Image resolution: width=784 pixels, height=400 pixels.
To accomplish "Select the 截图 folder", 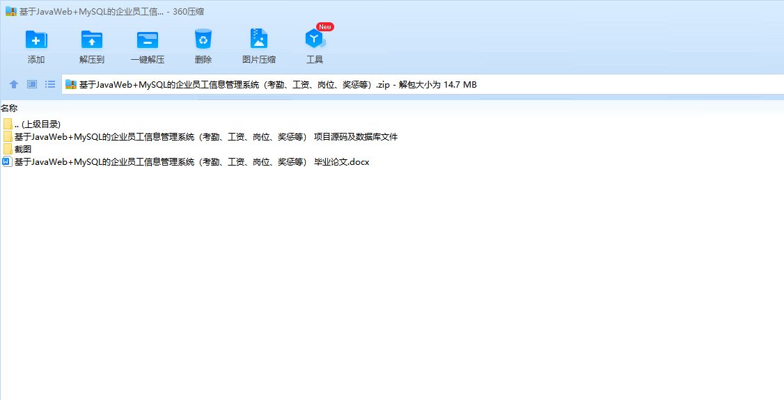I will pos(17,150).
